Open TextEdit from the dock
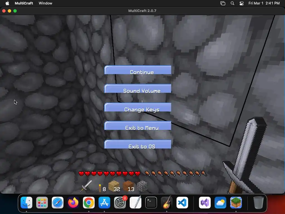 coord(136,203)
